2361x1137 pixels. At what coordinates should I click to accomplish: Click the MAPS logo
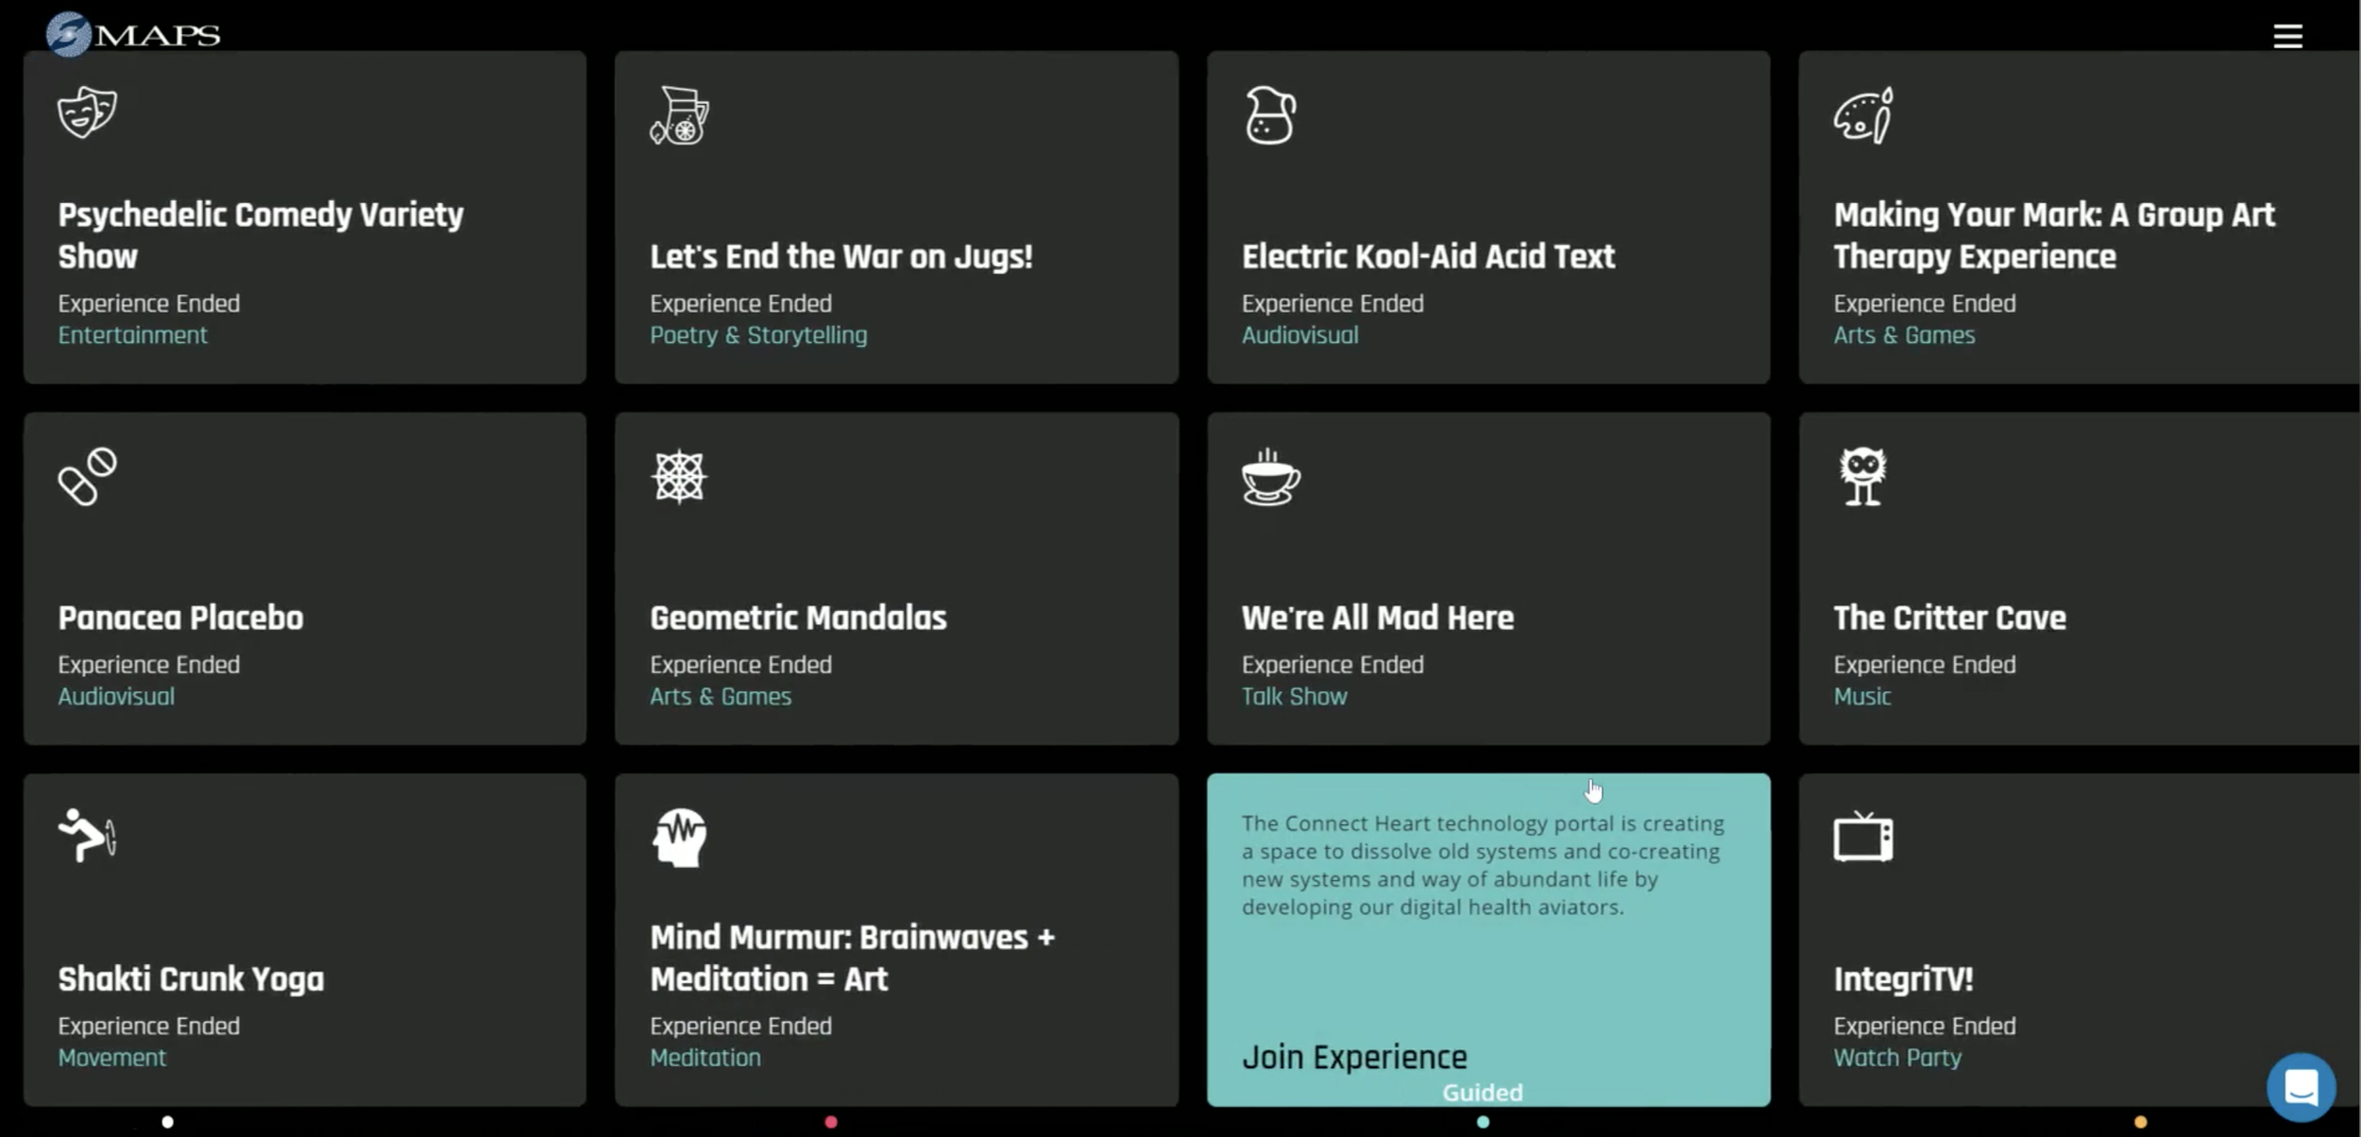pyautogui.click(x=133, y=35)
